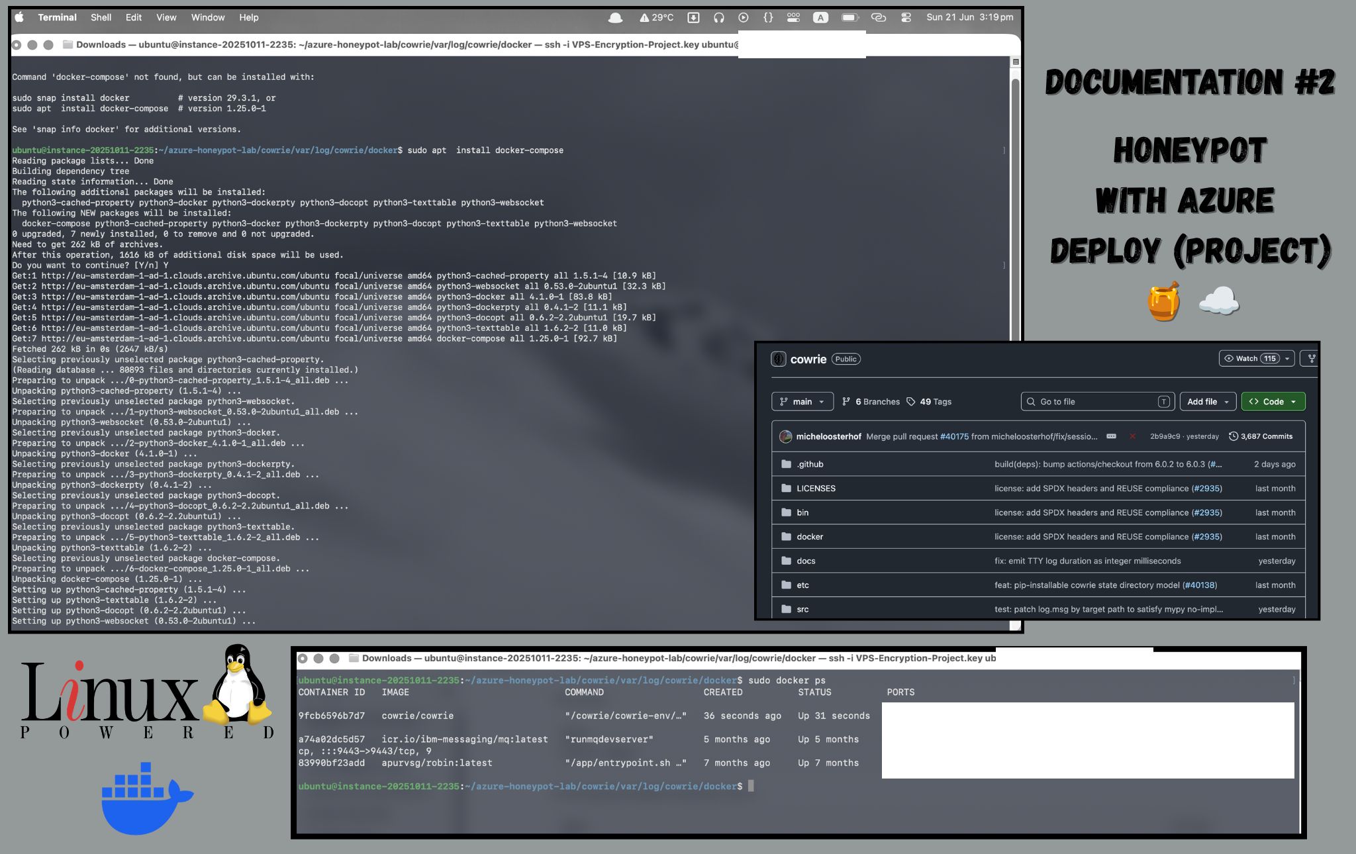Open the Shell menu
The height and width of the screenshot is (854, 1356).
[x=101, y=17]
